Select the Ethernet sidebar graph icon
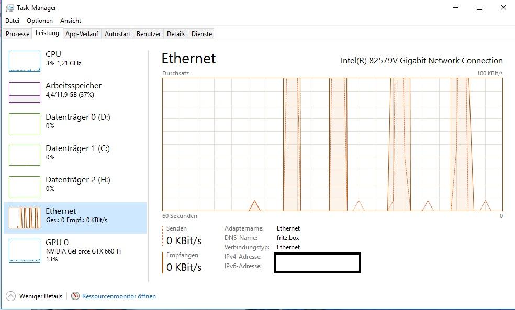 25,218
